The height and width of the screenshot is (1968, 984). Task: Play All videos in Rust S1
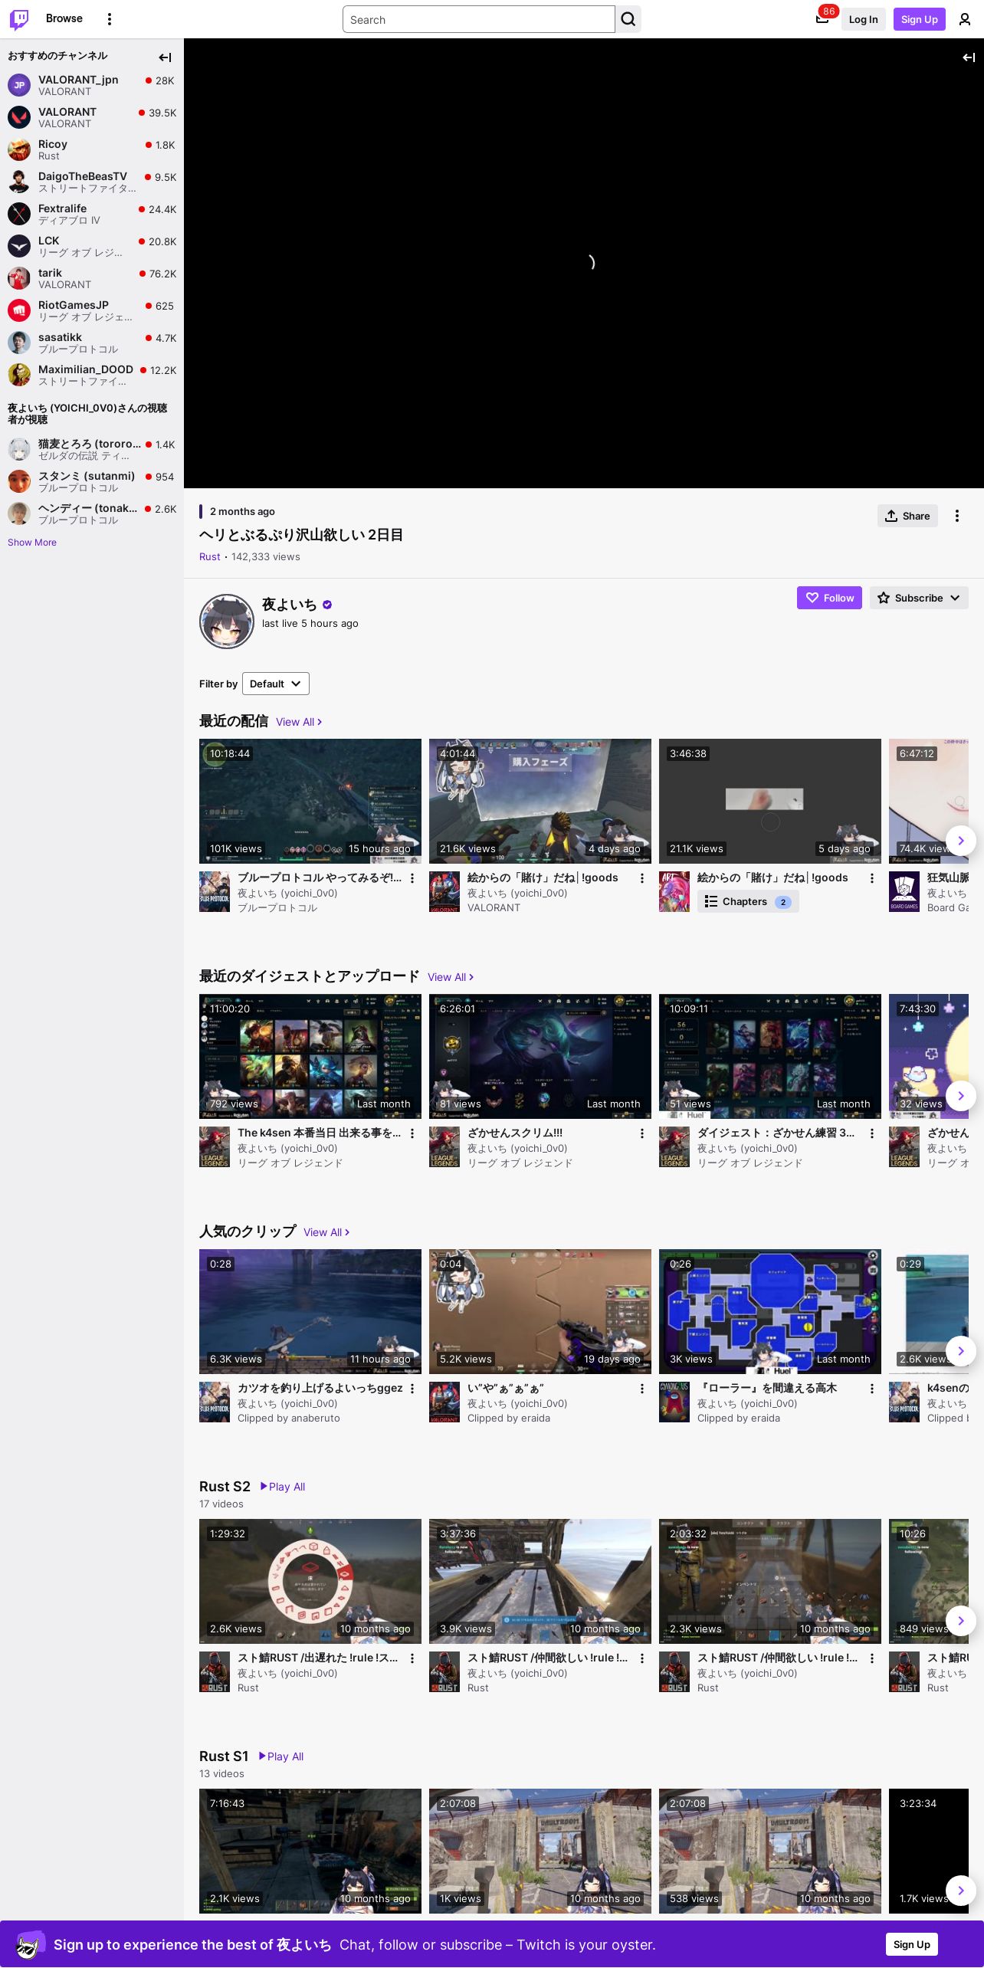coord(281,1756)
